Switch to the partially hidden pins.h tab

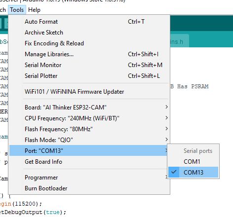179,41
